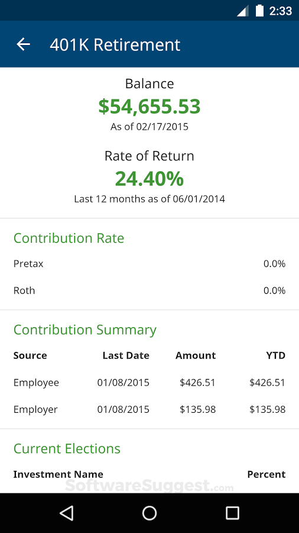299x533 pixels.
Task: Tap the YTD column header
Action: pyautogui.click(x=275, y=355)
